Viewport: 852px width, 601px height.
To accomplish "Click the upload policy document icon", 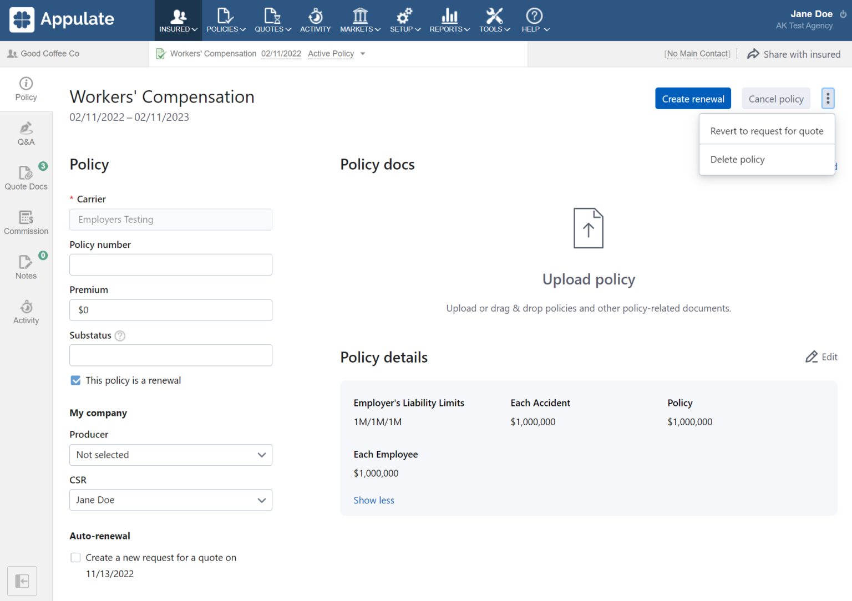I will click(x=589, y=228).
